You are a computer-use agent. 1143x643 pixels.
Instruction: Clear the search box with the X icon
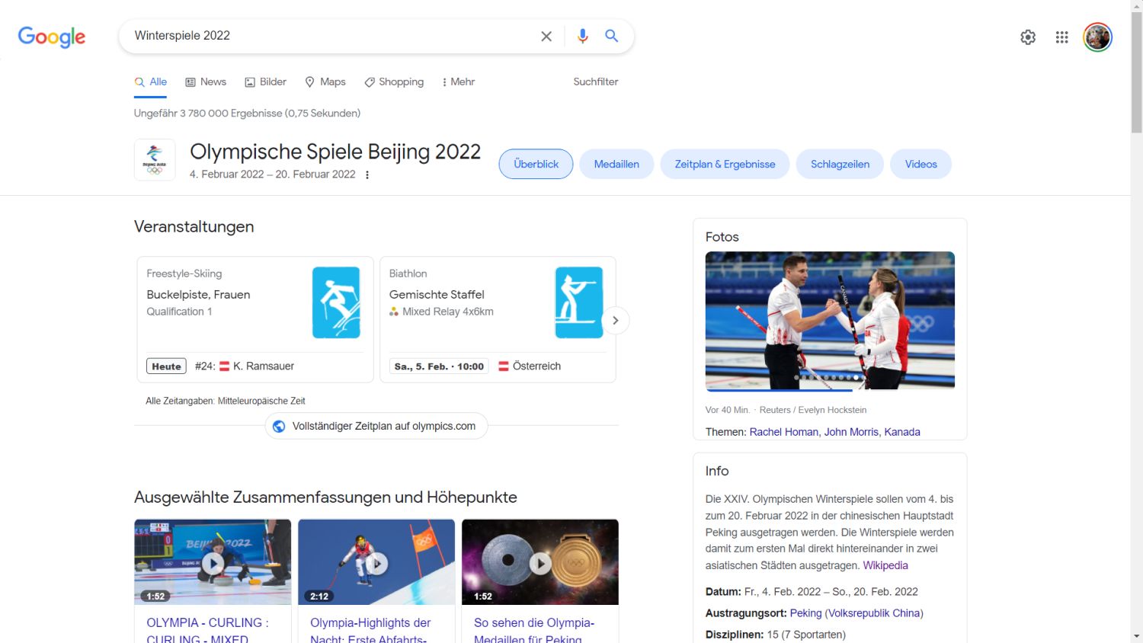[x=546, y=36]
